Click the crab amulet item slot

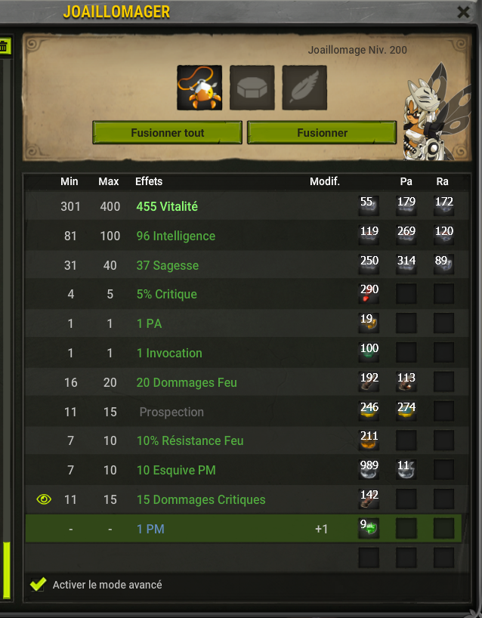(x=199, y=88)
